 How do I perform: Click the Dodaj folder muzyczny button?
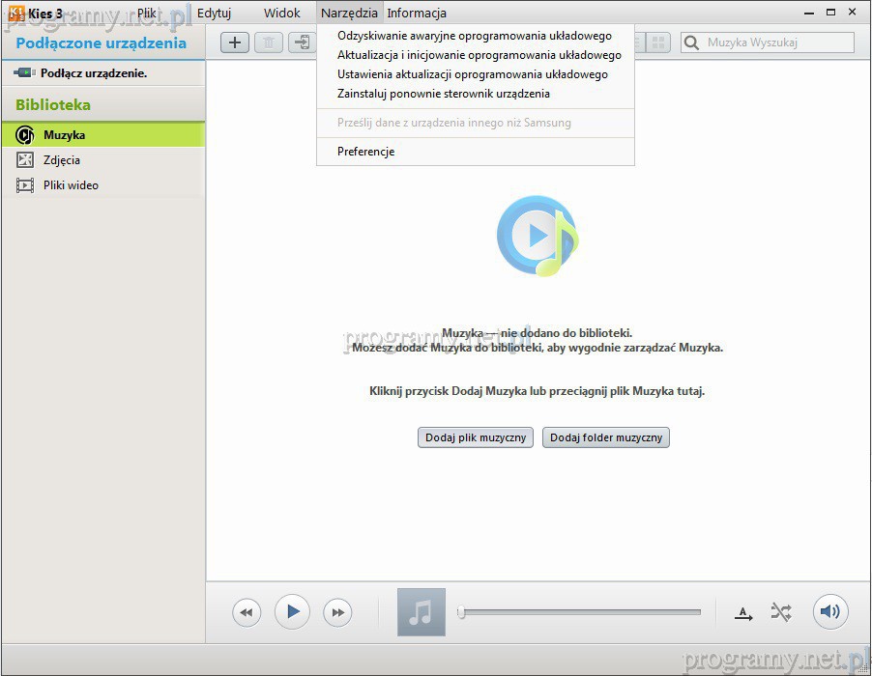[606, 437]
